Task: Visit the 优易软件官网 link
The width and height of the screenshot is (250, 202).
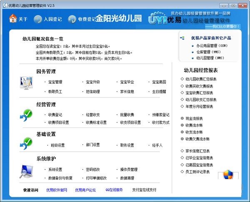Action: [x=57, y=190]
